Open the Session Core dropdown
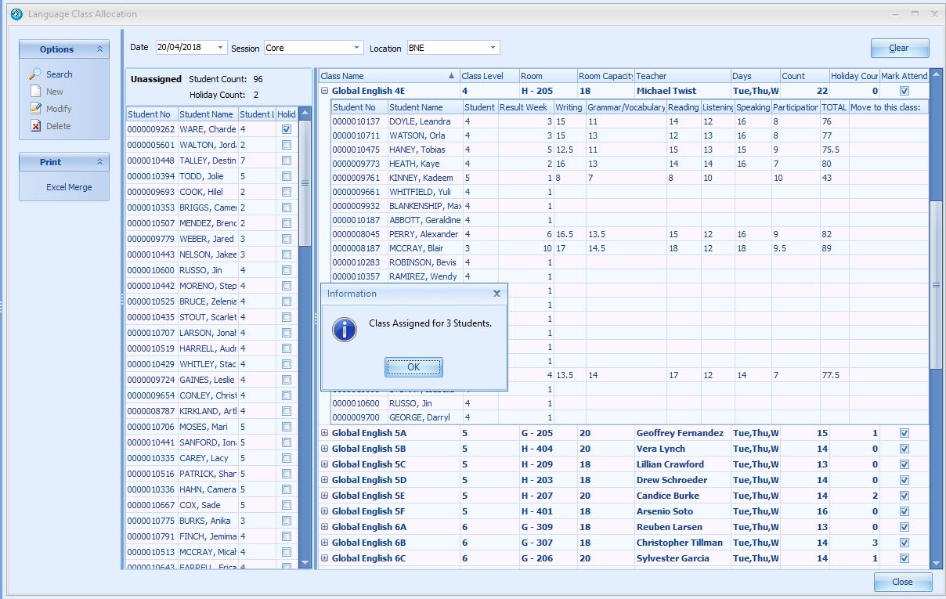 tap(357, 48)
